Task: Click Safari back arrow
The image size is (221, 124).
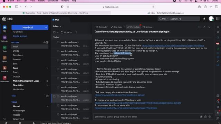Action: coord(26,7)
